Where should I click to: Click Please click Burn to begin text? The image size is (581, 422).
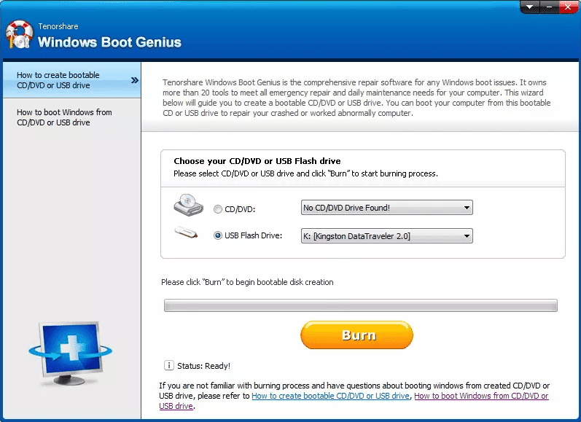[x=247, y=282]
